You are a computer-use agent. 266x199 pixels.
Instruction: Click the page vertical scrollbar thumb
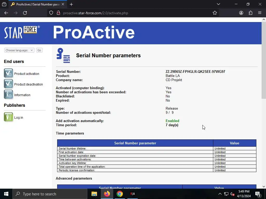(264, 60)
